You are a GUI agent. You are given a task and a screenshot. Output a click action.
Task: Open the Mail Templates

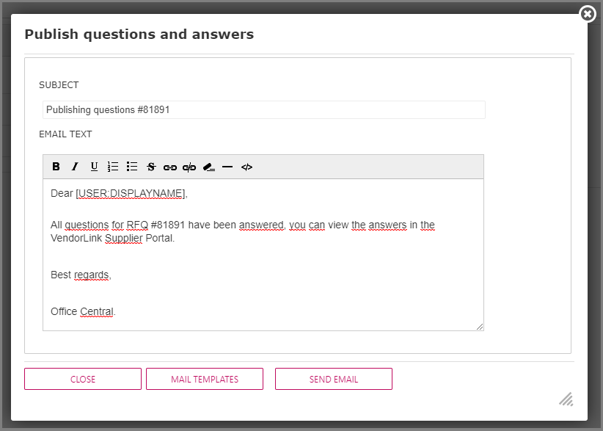(205, 379)
